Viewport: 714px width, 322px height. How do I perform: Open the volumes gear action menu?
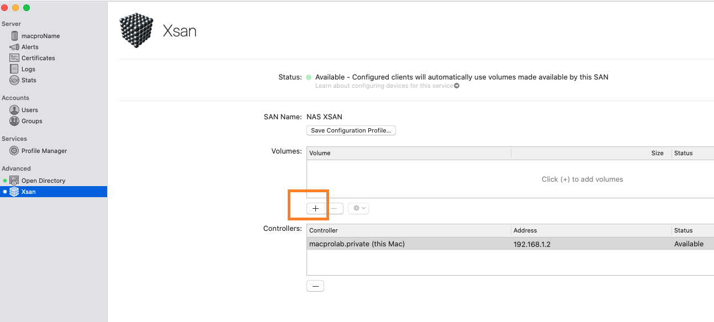tap(358, 208)
